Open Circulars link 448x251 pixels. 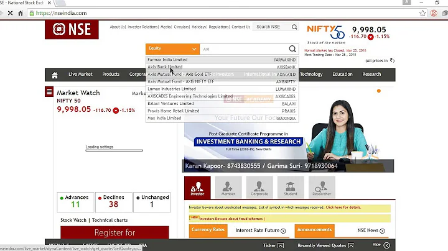[x=181, y=27]
